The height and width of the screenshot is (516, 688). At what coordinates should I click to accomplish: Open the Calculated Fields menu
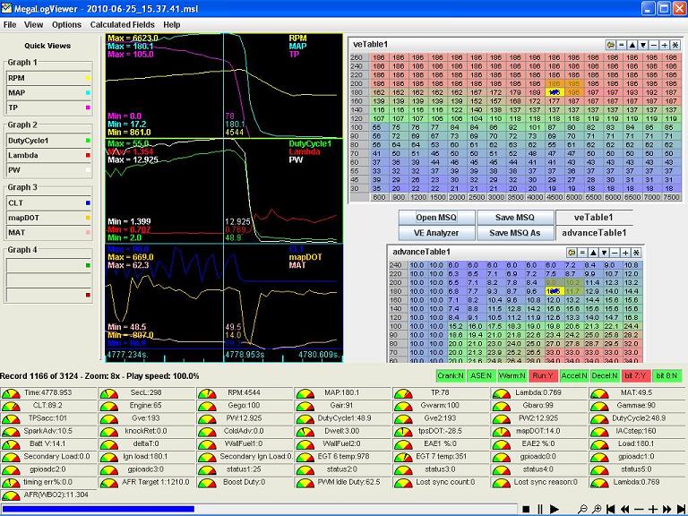tap(121, 24)
